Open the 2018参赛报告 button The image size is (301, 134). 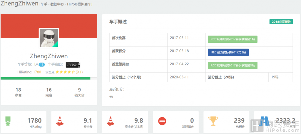[281, 22]
